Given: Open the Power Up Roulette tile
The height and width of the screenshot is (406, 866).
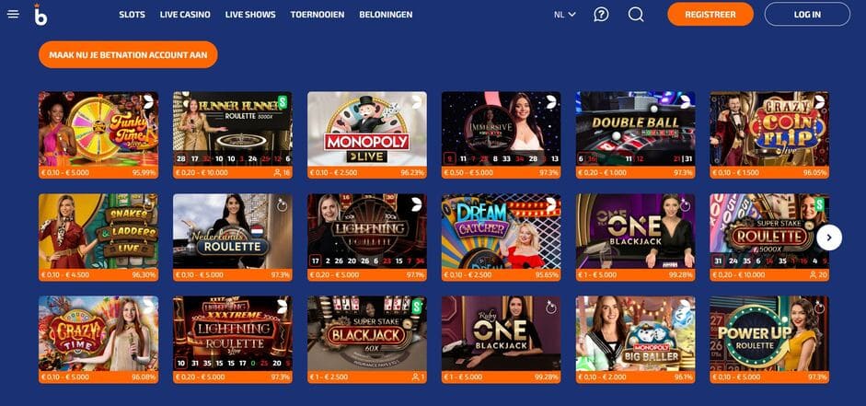Looking at the screenshot, I should point(769,340).
